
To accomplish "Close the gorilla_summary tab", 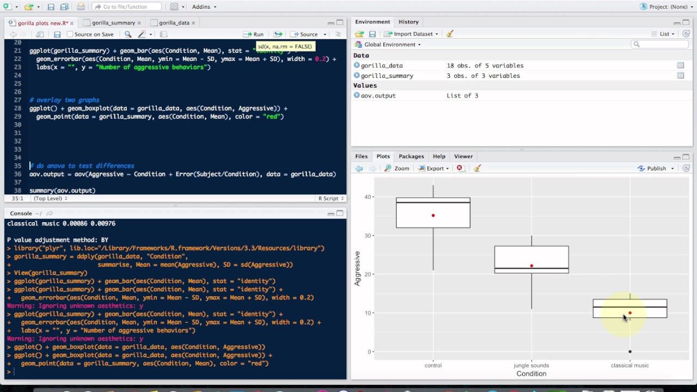I will tap(139, 23).
